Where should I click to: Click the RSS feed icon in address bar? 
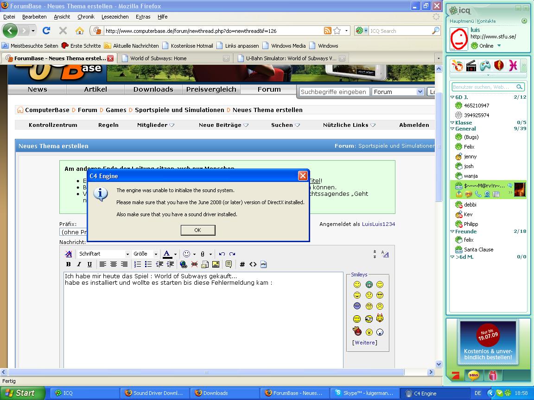click(327, 31)
